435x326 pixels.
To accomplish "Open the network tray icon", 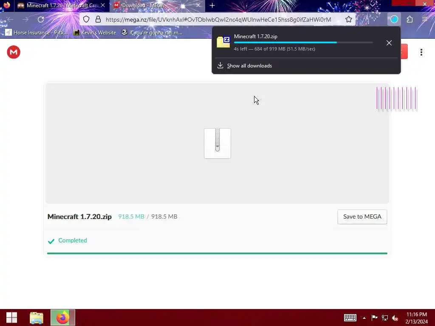I will pos(385,318).
